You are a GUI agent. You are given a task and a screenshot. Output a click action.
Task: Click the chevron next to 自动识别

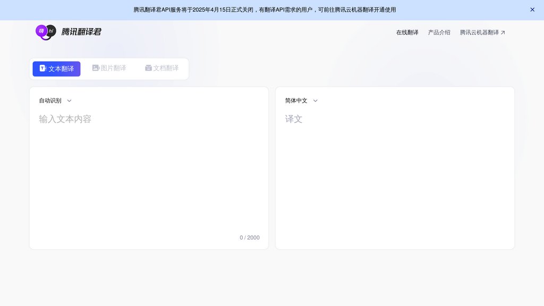point(69,100)
